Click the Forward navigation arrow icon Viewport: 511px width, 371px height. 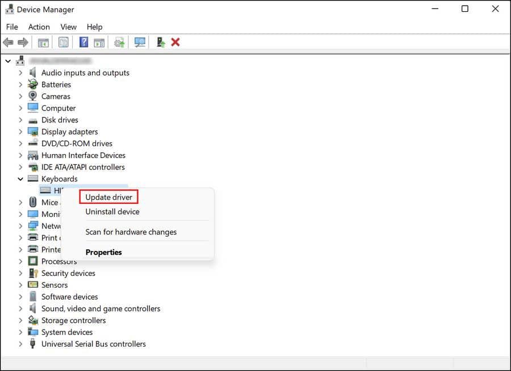tap(22, 42)
